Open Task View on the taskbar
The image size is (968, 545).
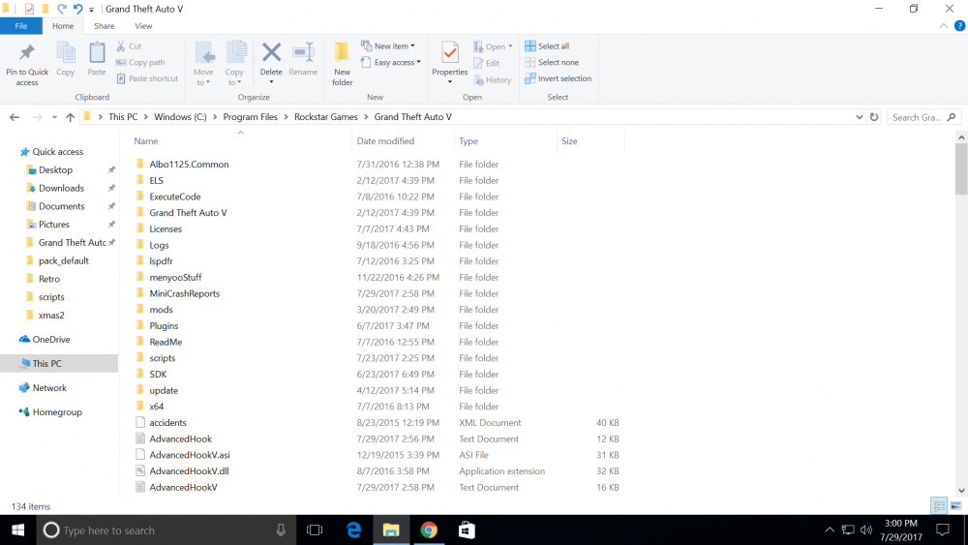pyautogui.click(x=315, y=530)
